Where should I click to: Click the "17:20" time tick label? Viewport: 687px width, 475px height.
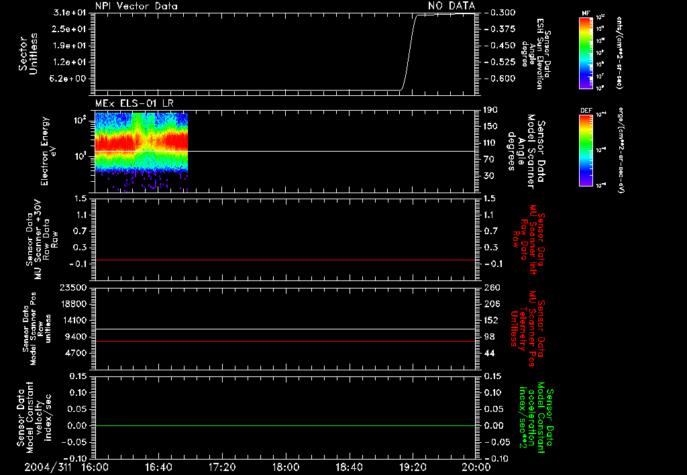click(x=221, y=467)
